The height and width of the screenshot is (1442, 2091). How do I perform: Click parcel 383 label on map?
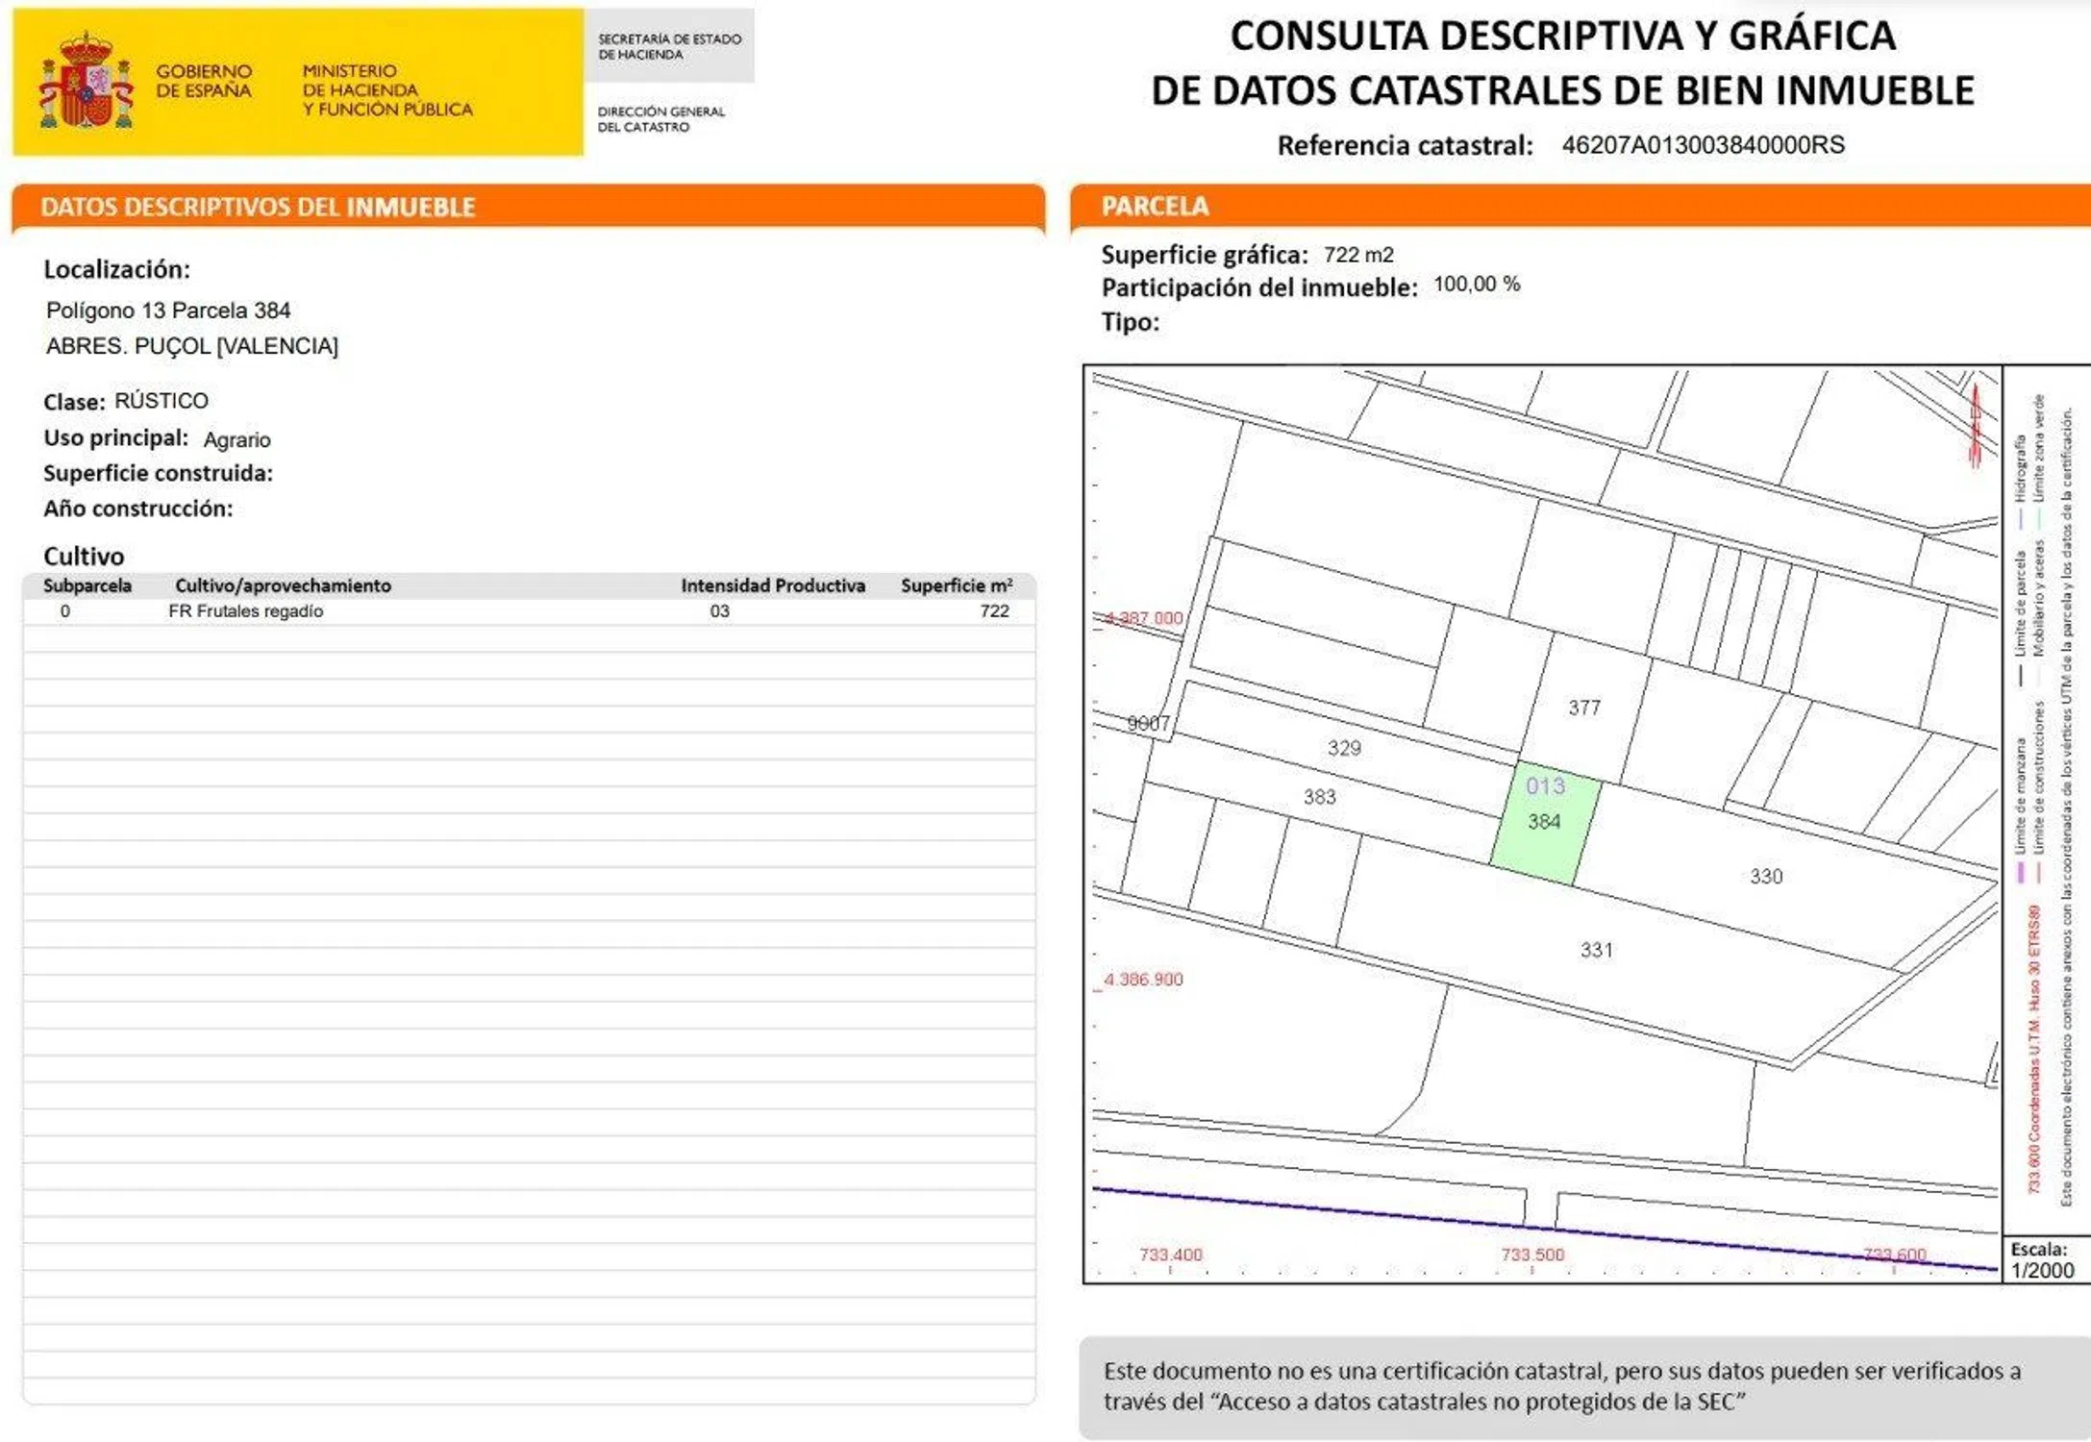(1319, 796)
